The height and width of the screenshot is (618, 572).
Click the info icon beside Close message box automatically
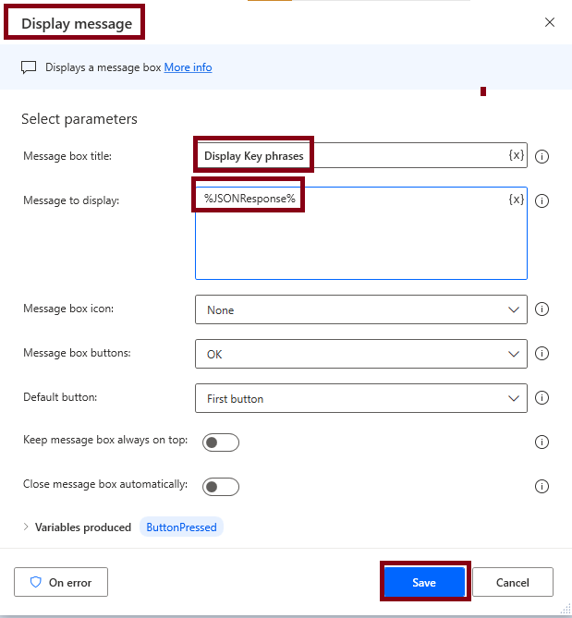tap(542, 487)
